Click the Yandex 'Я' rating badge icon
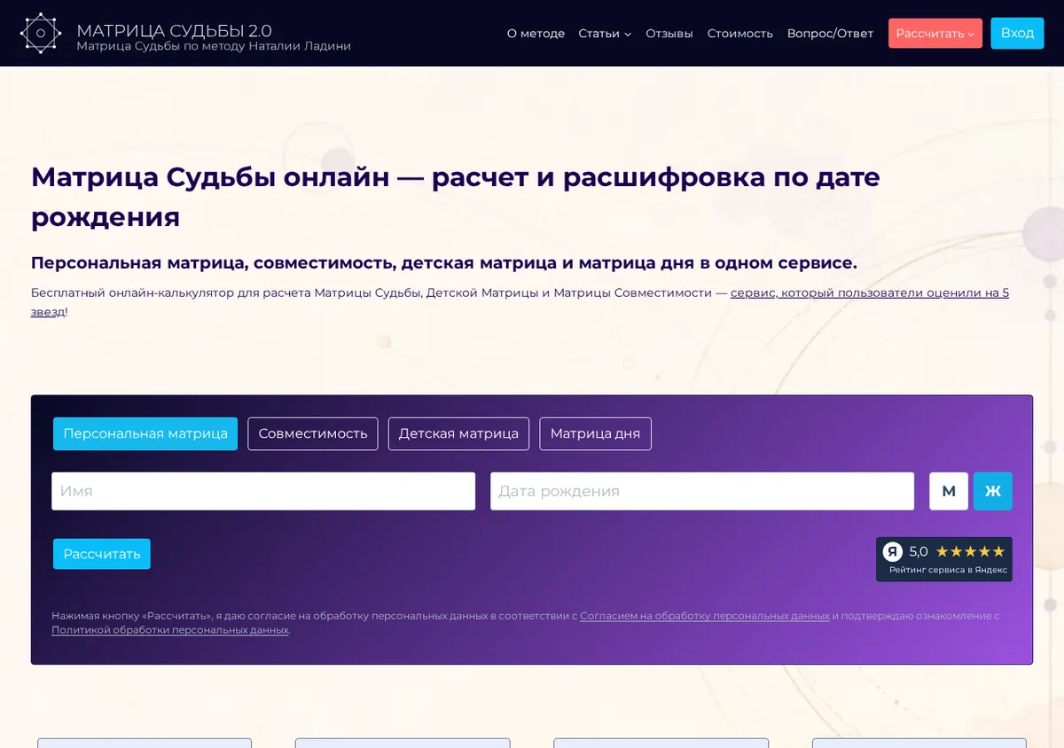The image size is (1064, 748). (x=893, y=551)
